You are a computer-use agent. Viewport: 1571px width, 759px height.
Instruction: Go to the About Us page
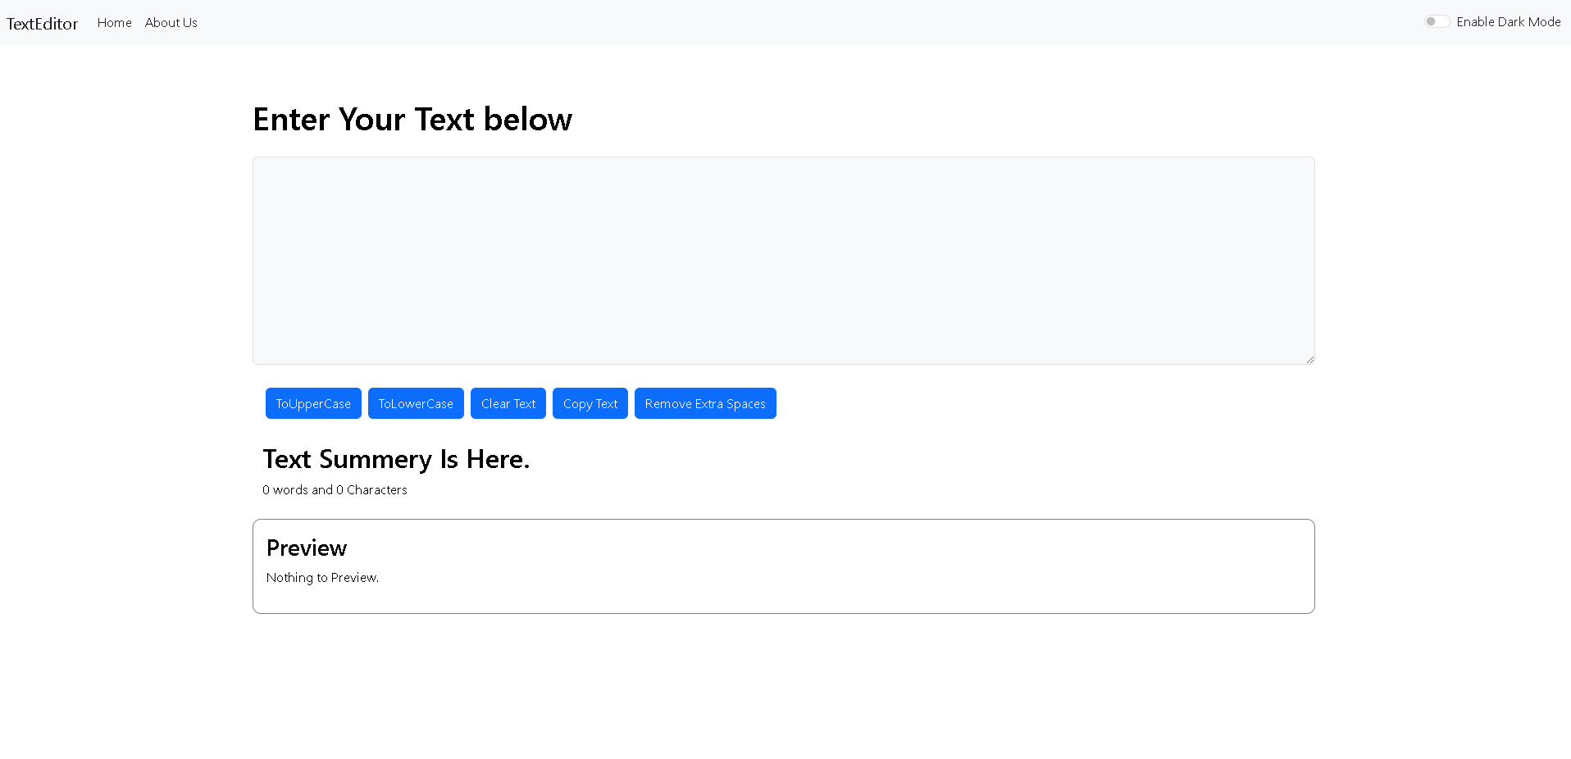point(171,23)
